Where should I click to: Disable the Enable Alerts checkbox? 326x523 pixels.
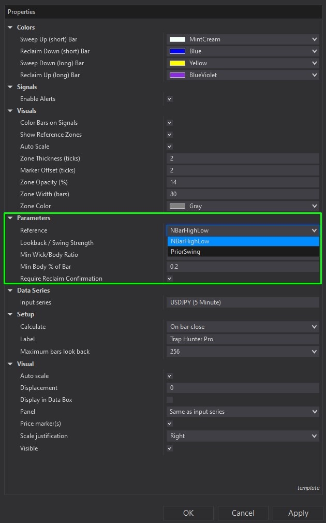[169, 99]
